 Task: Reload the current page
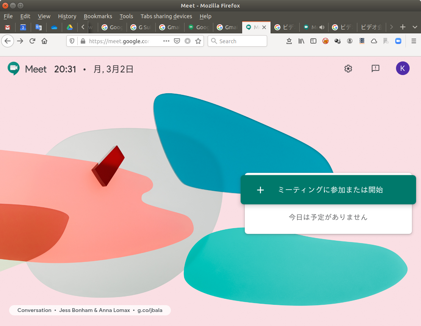[x=33, y=41]
